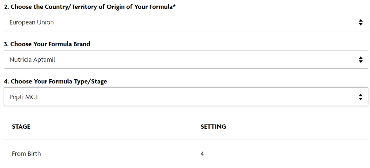Select the STAGE column header
This screenshot has width=370, height=168.
(x=21, y=127)
